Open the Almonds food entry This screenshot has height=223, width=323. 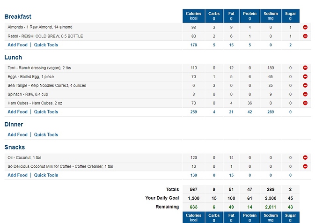[x=40, y=27]
